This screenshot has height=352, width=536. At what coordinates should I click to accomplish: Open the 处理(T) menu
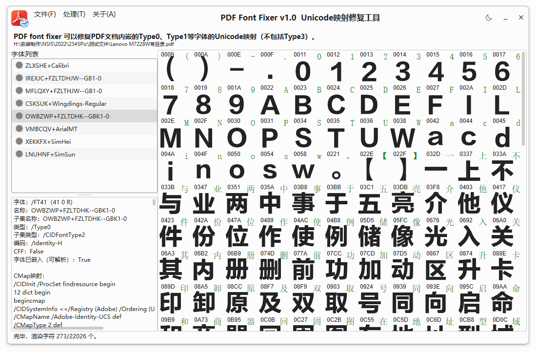point(74,14)
